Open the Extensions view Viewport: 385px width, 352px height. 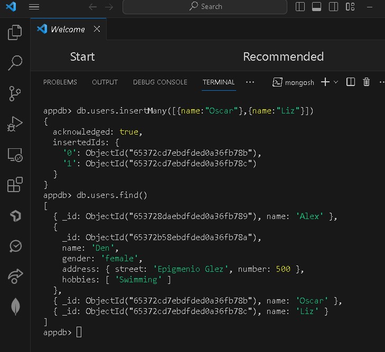point(15,185)
